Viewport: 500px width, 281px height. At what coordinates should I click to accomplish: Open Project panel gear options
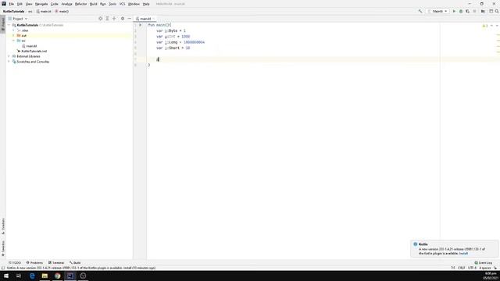[123, 19]
